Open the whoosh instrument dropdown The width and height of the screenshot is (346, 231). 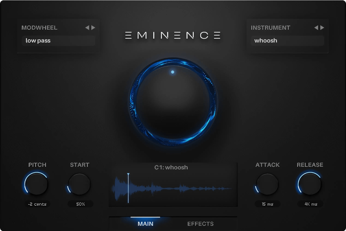(x=287, y=40)
